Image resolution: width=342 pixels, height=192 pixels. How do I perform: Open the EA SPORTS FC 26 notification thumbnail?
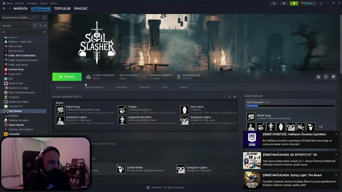252,160
